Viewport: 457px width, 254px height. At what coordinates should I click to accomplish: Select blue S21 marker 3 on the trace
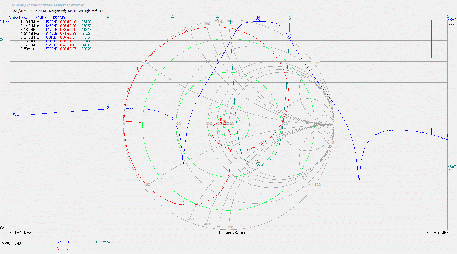[x=173, y=118]
